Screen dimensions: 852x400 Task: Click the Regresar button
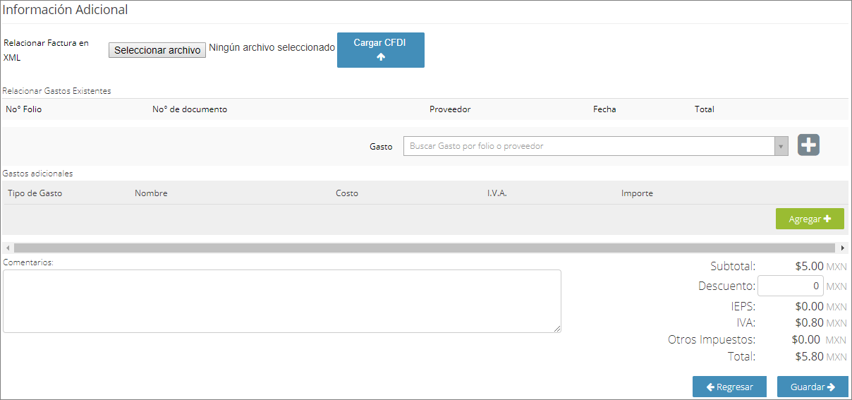[729, 387]
